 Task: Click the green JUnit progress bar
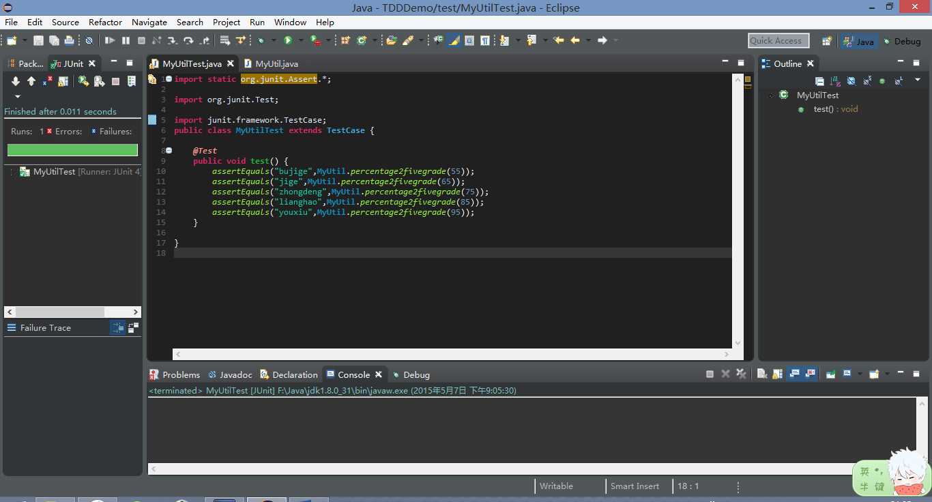coord(72,150)
